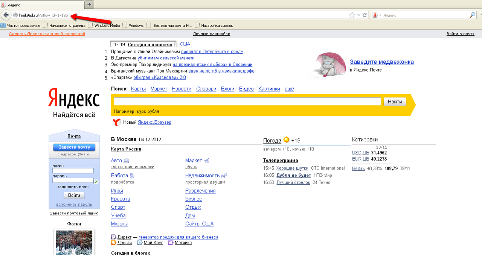
Task: Click the вспомнить пароль link
Action: (x=74, y=205)
